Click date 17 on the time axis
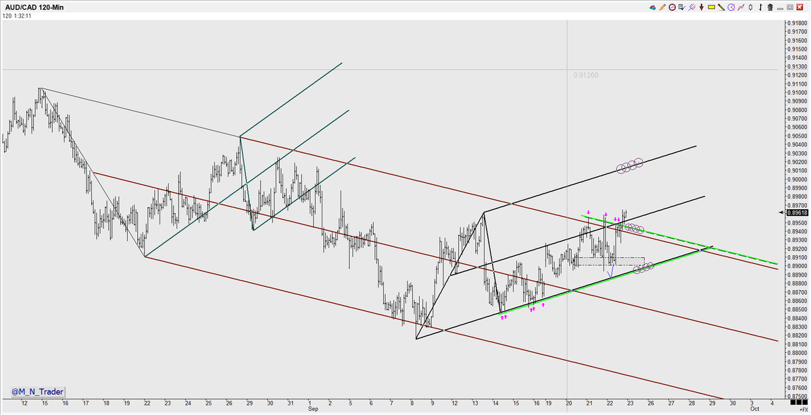 [86, 403]
